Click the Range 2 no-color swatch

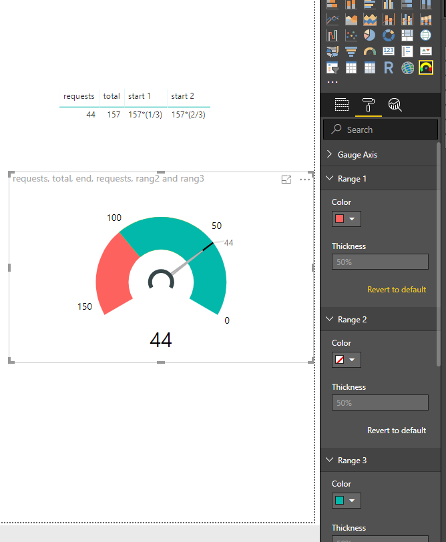point(340,360)
